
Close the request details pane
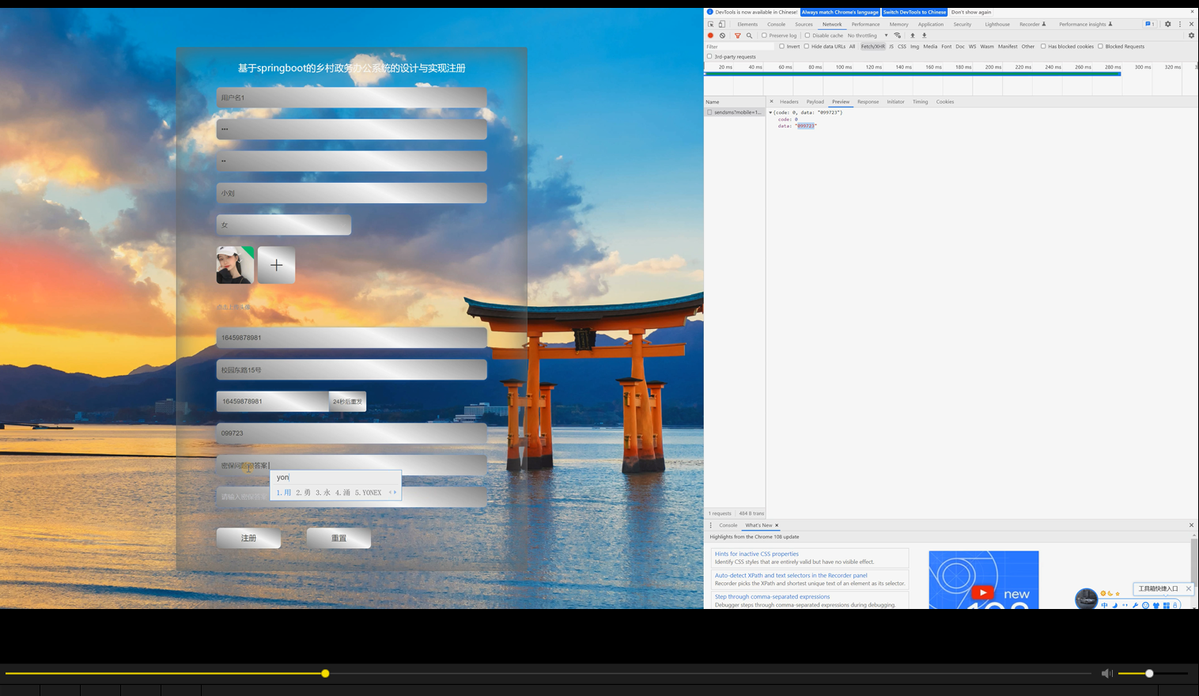pos(772,101)
